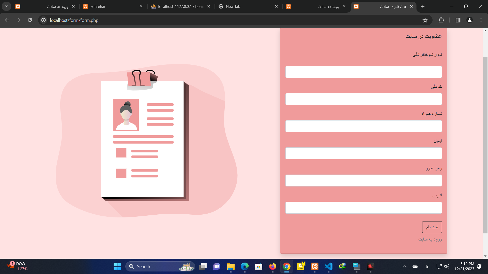488x274 pixels.
Task: Bookmark this page with the star icon
Action: 425,20
